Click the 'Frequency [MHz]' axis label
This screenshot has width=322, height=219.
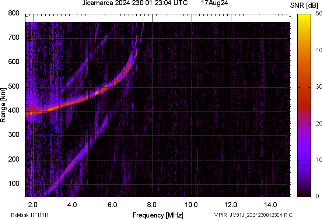point(158,215)
